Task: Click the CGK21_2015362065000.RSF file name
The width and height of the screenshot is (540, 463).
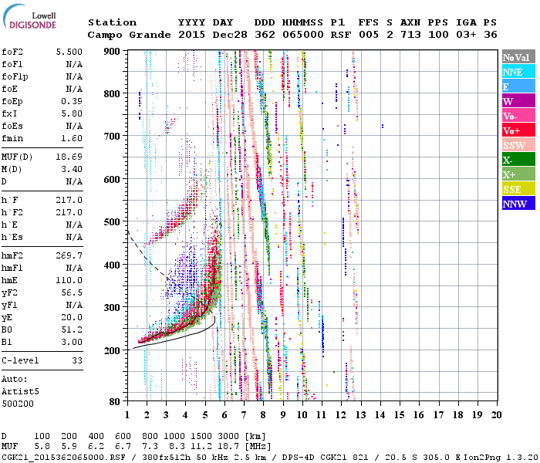Action: 64,457
